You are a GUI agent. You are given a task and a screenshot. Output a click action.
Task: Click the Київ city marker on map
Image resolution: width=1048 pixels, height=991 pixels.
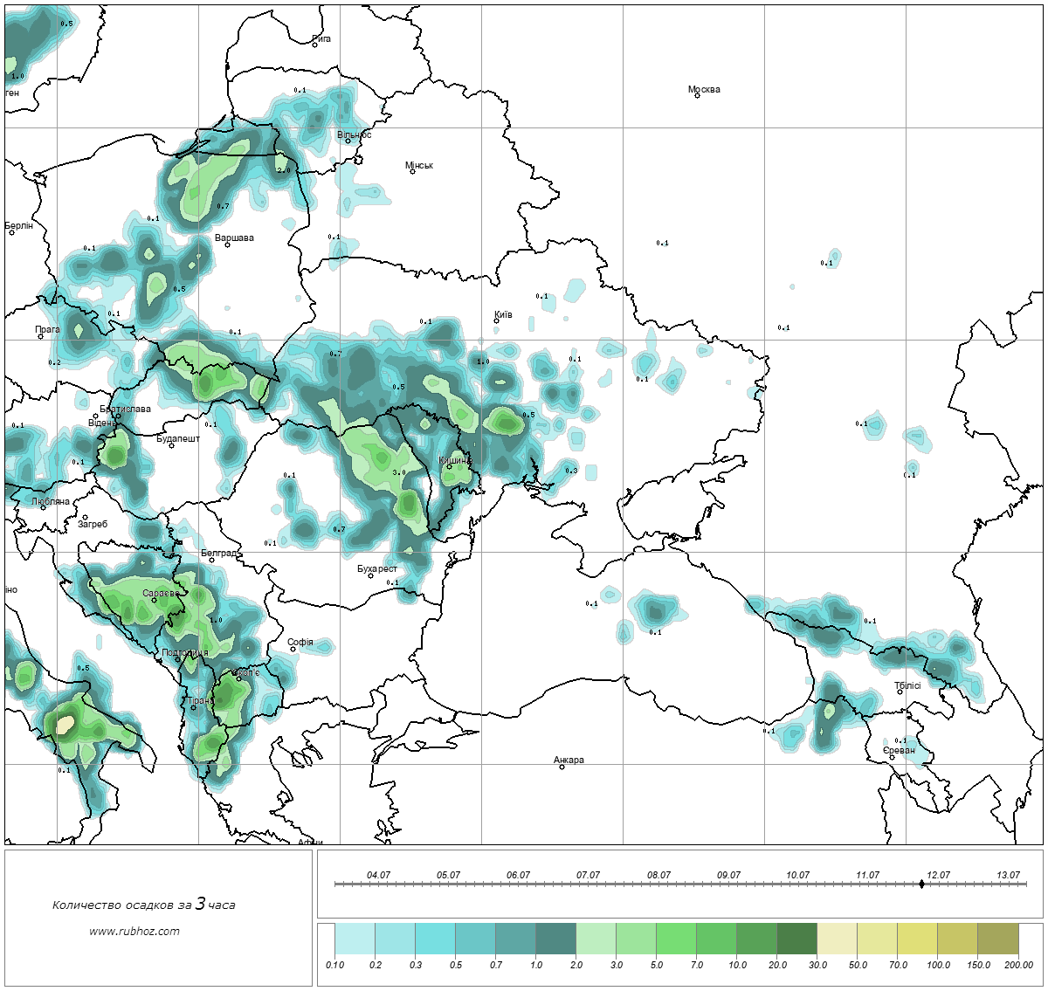[496, 320]
